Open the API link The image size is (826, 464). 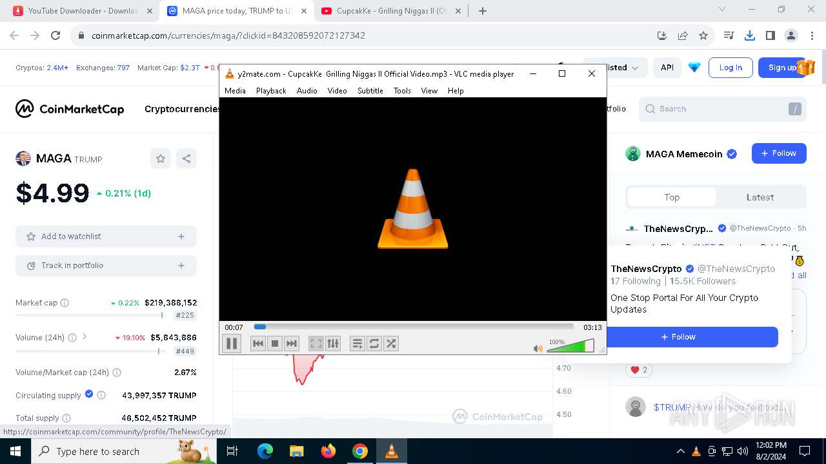[667, 68]
